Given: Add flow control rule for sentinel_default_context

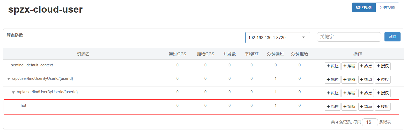Looking at the screenshot, I should [x=332, y=66].
